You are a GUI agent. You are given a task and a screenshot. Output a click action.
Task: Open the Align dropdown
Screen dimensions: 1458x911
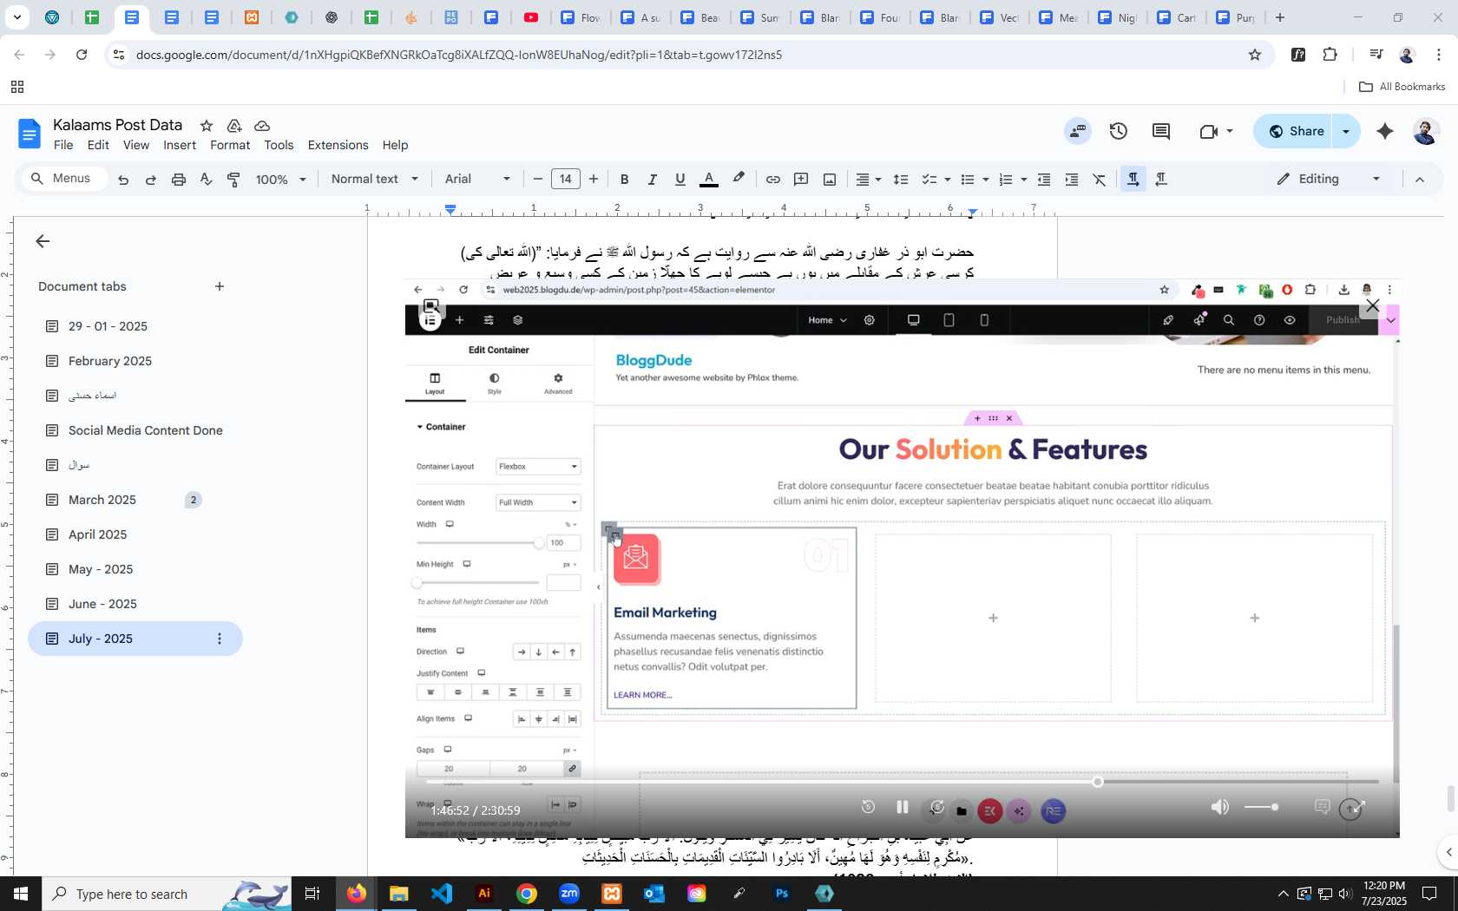(869, 180)
